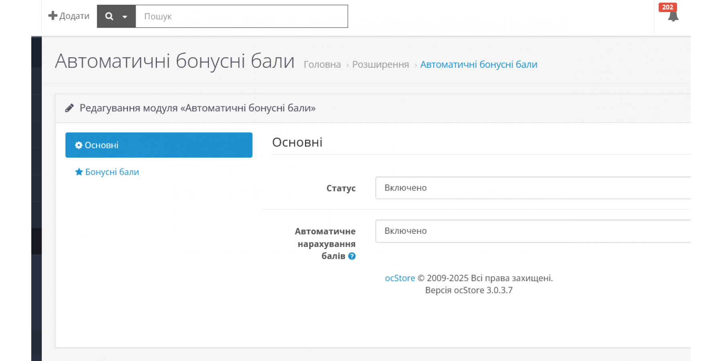Image resolution: width=722 pixels, height=361 pixels.
Task: Open the Статус dropdown
Action: click(533, 188)
